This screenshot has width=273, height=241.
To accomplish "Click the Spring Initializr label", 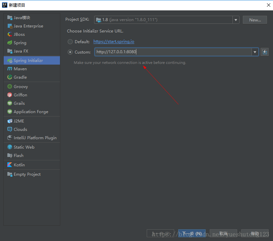I will [28, 61].
